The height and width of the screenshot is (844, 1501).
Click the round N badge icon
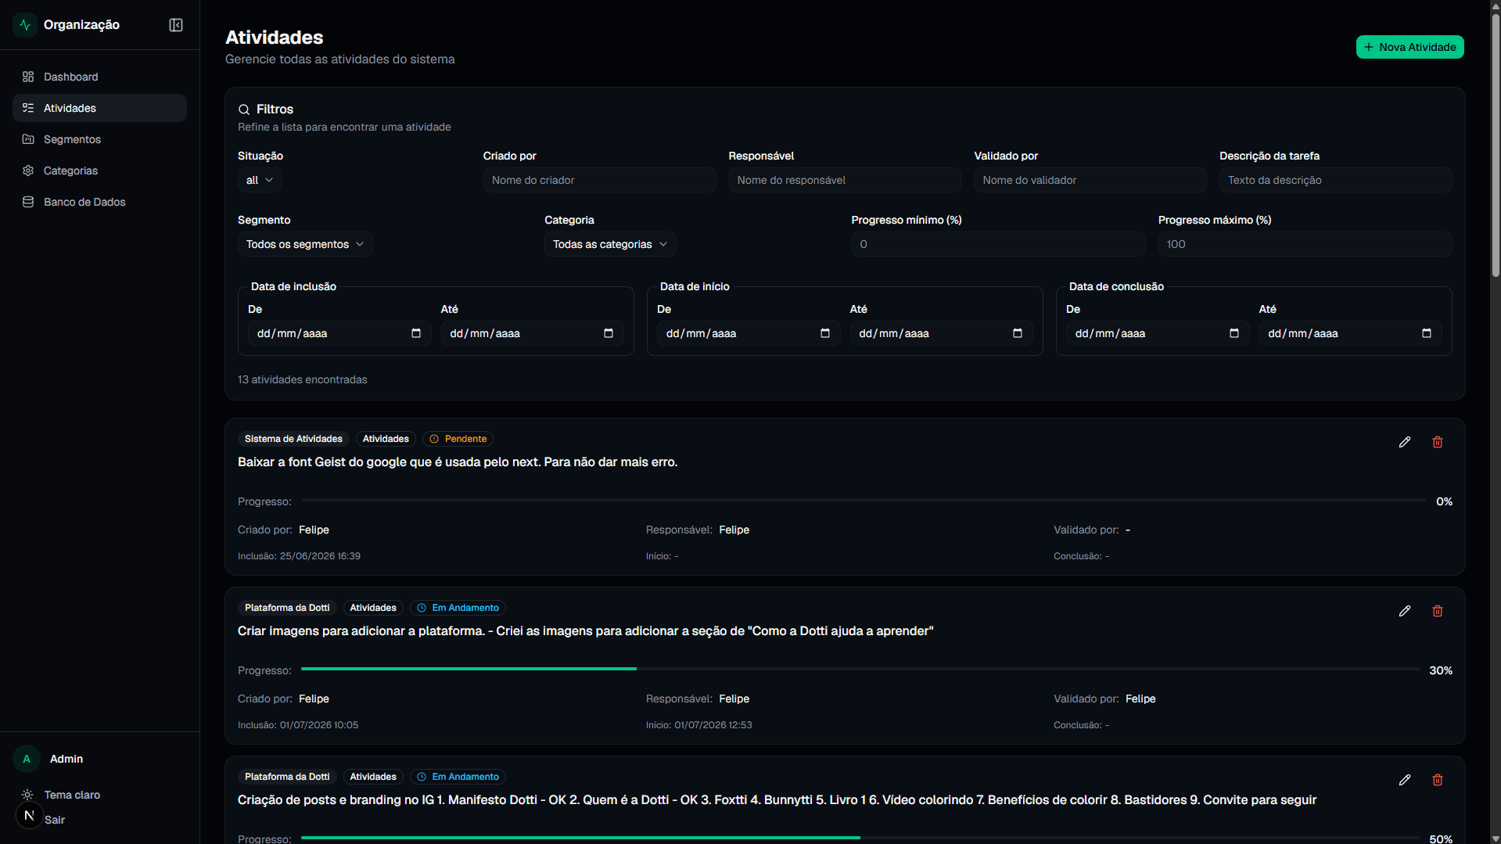pos(29,815)
